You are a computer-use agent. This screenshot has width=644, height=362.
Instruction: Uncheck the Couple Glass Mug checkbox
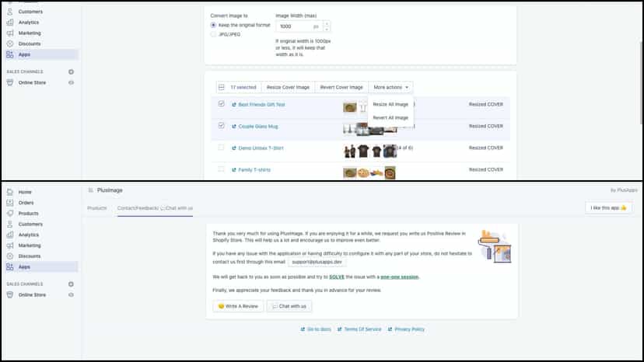[221, 126]
